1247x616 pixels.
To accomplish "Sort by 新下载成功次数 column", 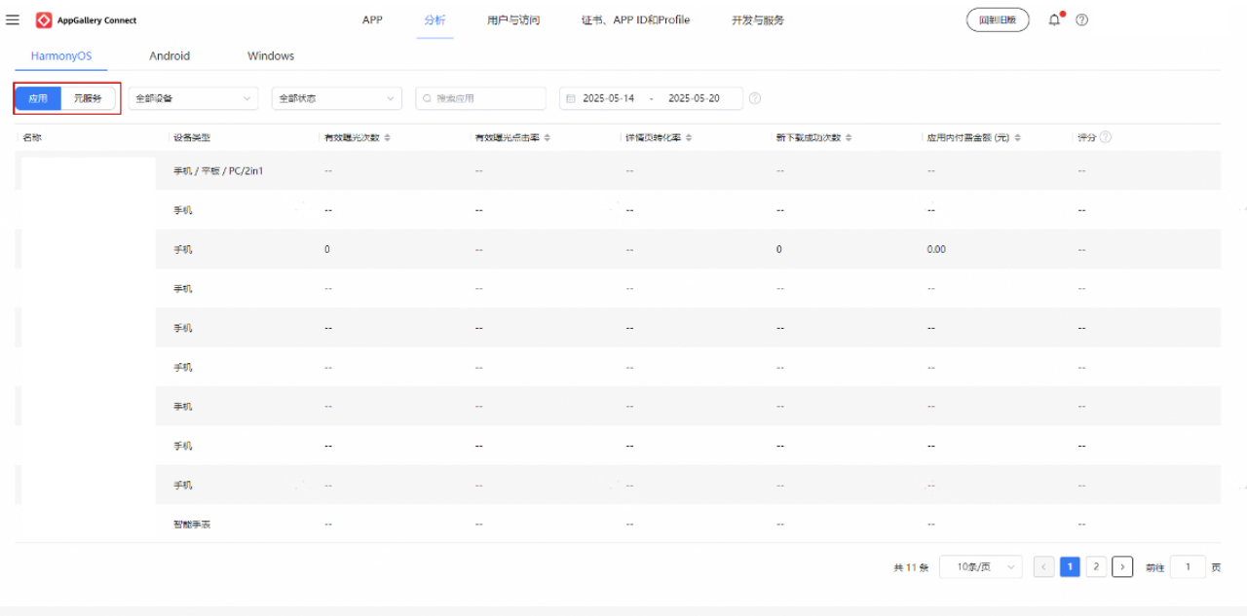I will [x=849, y=138].
